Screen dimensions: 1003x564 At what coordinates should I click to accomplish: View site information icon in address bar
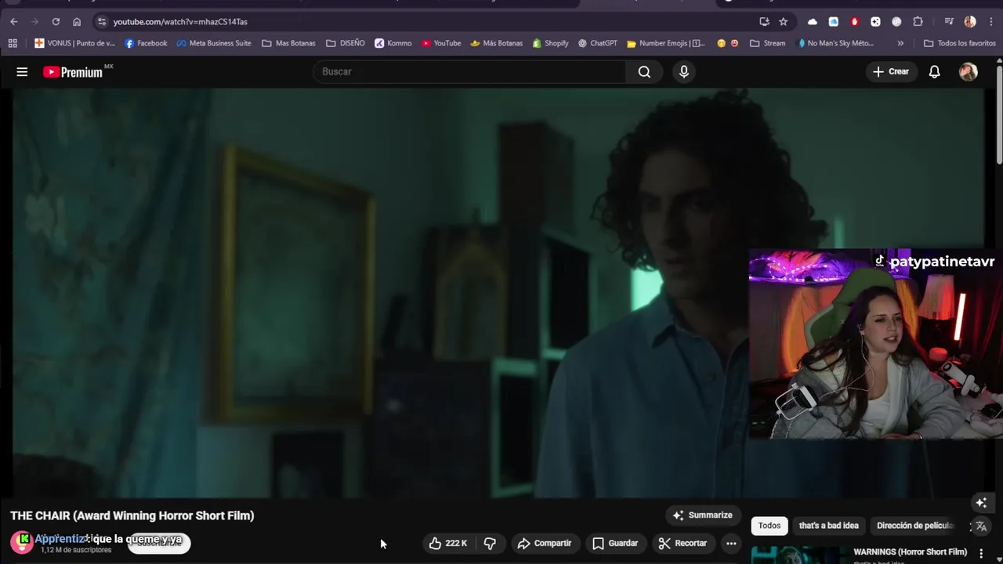pos(102,21)
